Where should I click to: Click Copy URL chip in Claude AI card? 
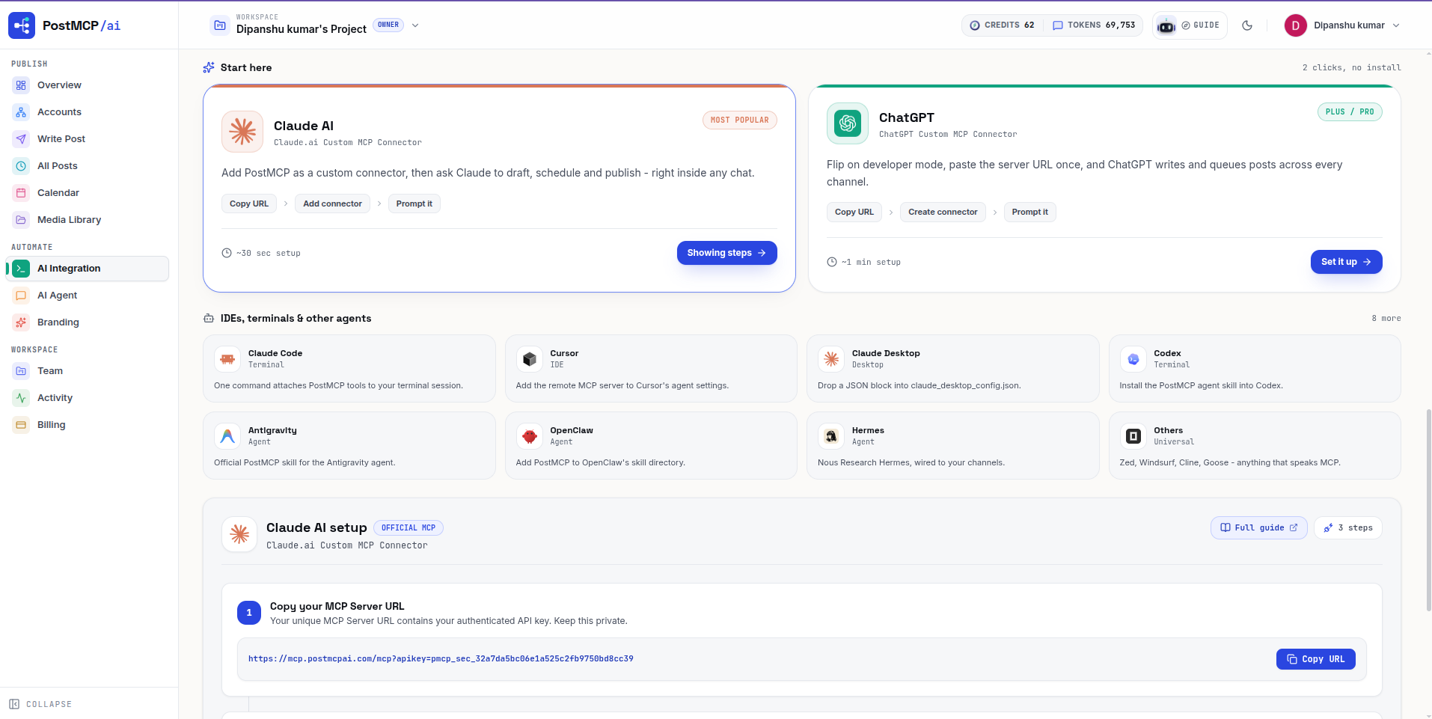[x=249, y=204]
